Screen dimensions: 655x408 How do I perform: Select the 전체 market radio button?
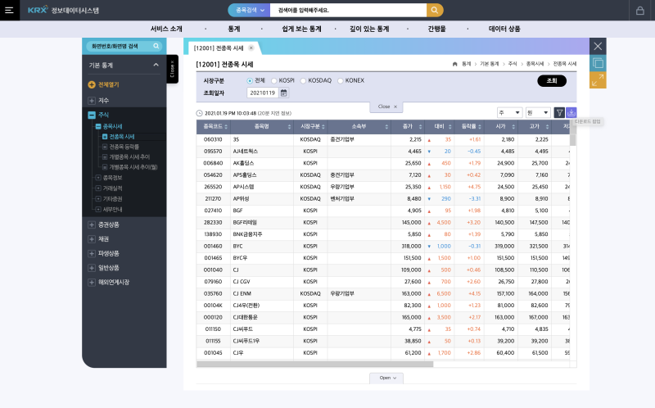[x=250, y=80]
